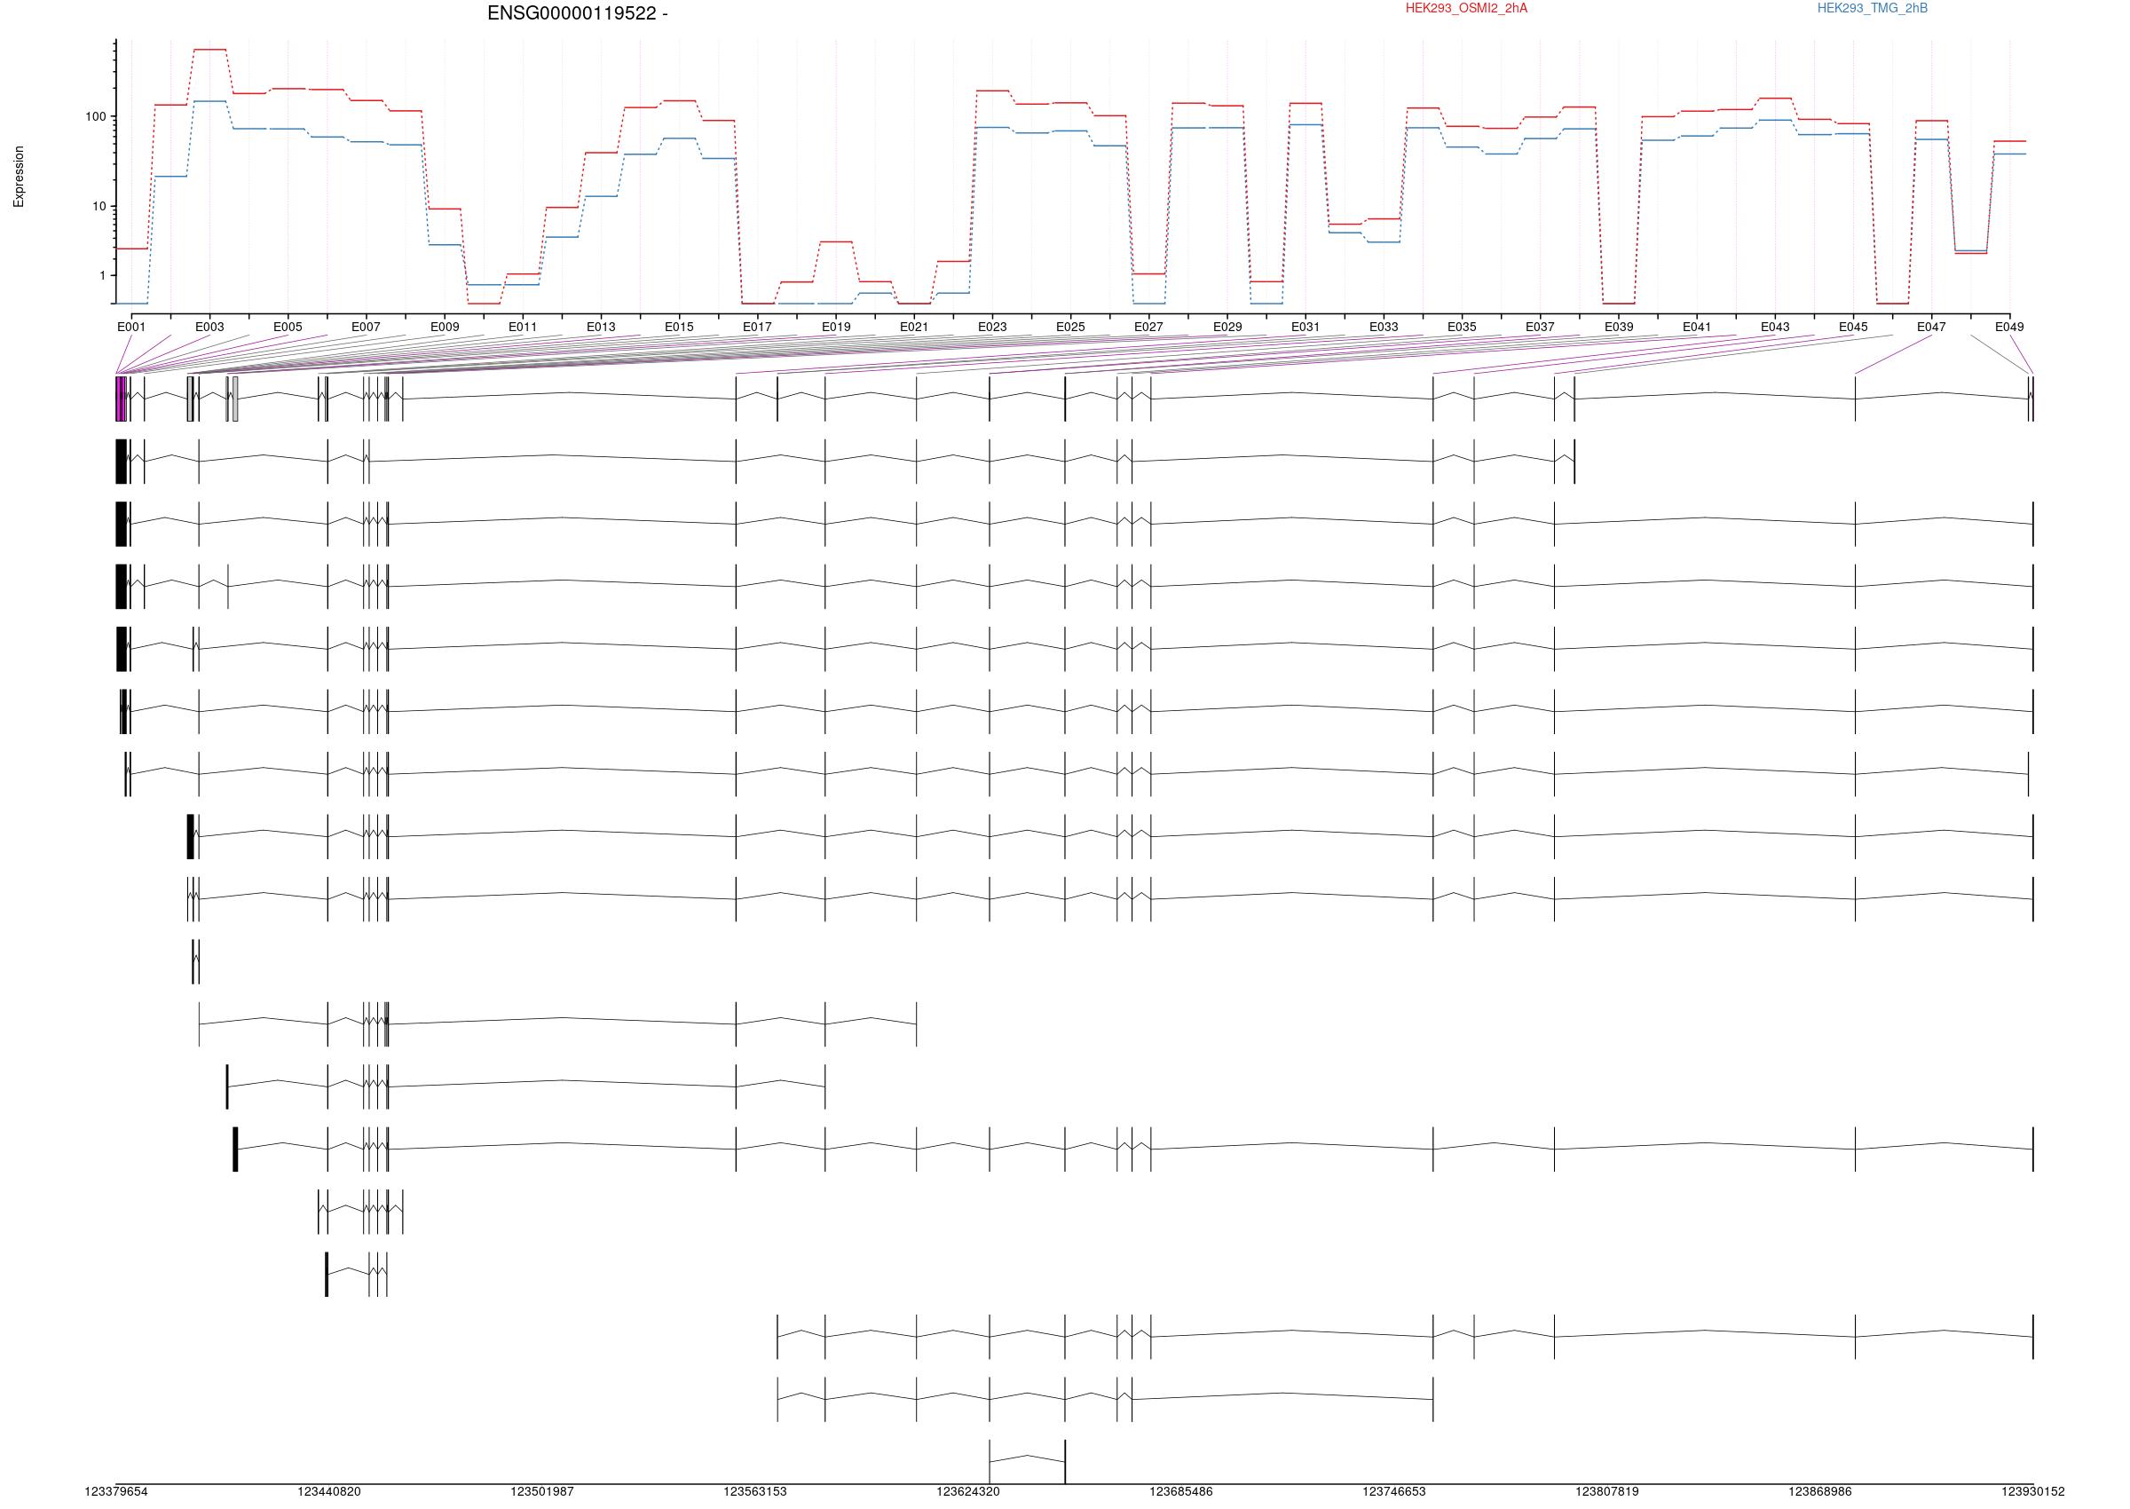Click exon label E019
Screen dimensions: 2130x1509
click(835, 327)
